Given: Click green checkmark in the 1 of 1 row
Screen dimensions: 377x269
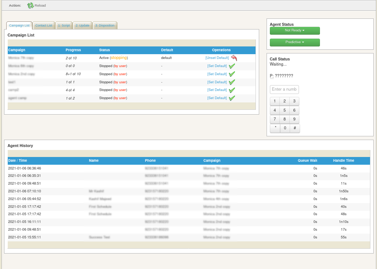Looking at the screenshot, I should [232, 82].
